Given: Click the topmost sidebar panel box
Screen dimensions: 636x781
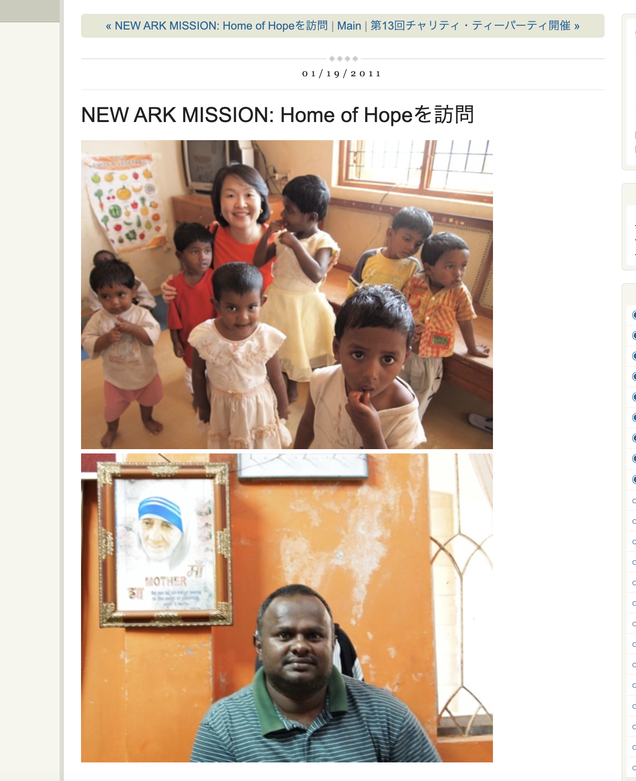Looking at the screenshot, I should click(629, 92).
